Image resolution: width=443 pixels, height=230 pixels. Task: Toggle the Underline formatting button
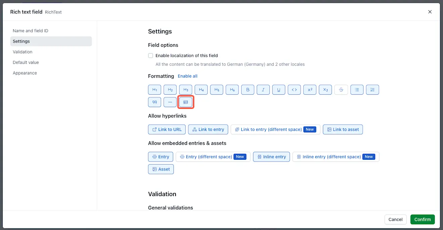(x=279, y=90)
